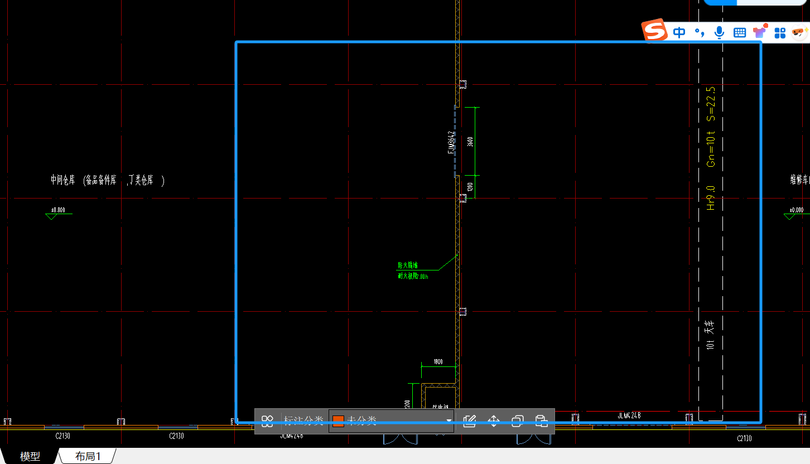Click the Sogou input method logo

click(x=654, y=31)
